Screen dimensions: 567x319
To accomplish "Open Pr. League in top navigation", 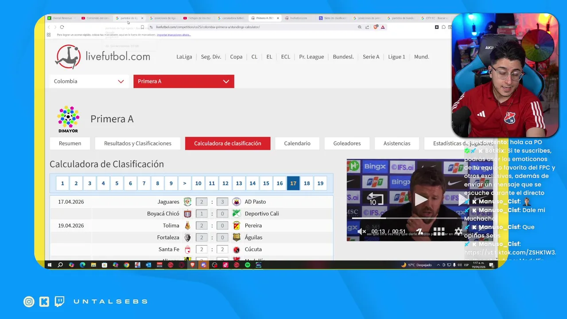I will tap(311, 57).
